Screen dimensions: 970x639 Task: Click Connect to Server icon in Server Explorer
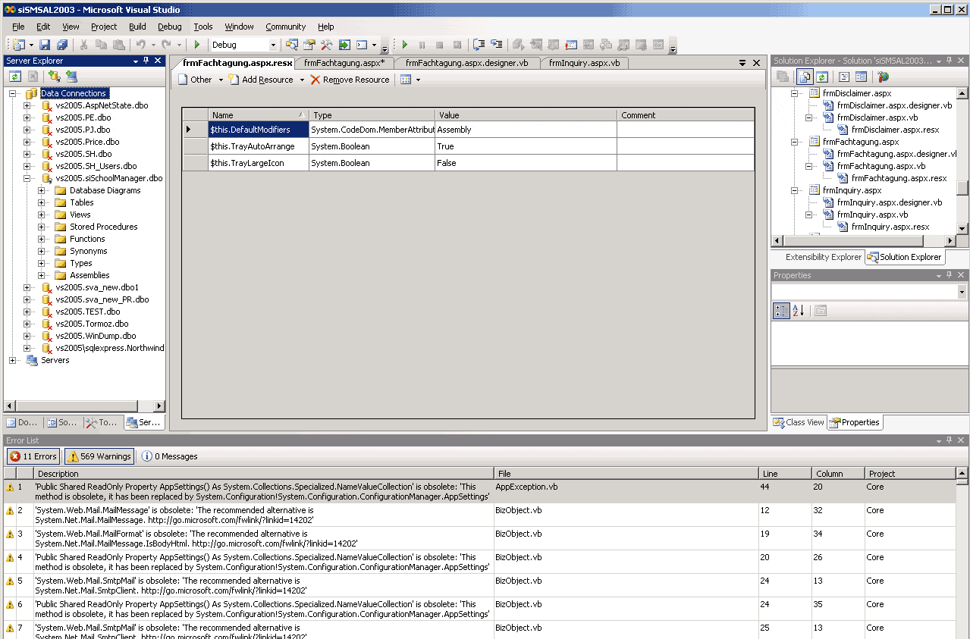point(71,77)
